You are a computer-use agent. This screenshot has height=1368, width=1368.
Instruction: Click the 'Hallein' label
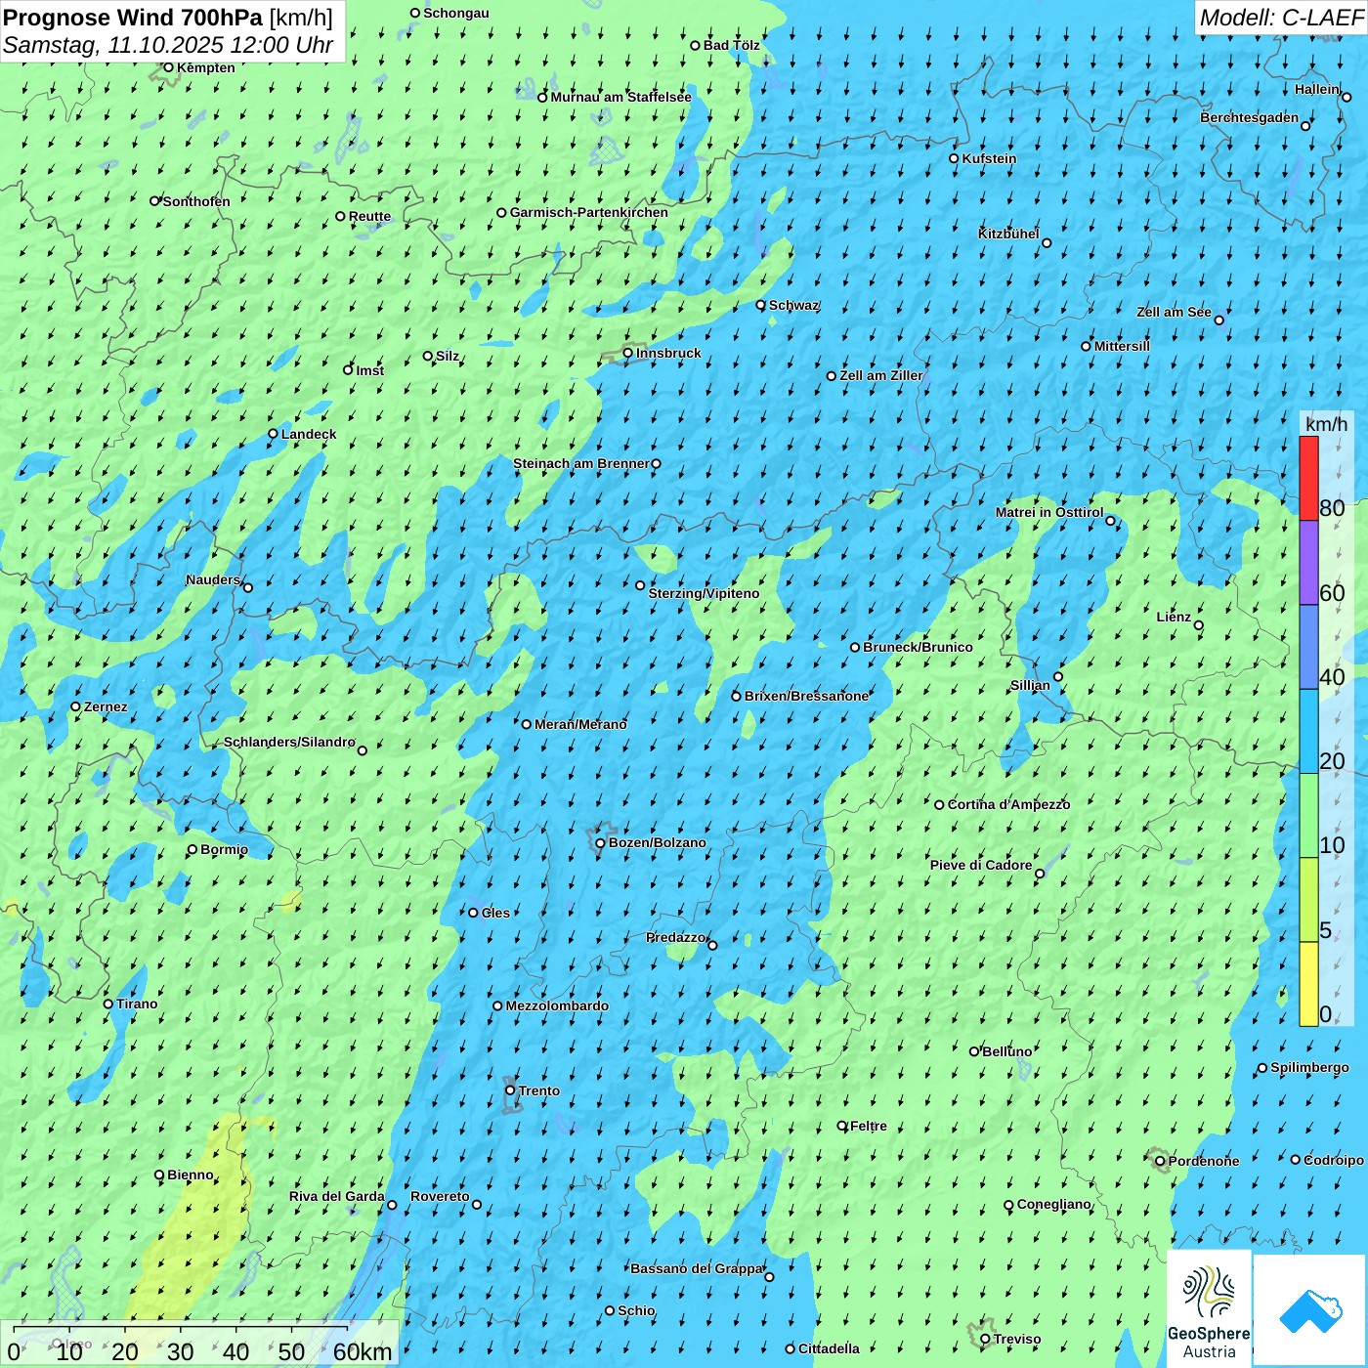click(x=1317, y=89)
